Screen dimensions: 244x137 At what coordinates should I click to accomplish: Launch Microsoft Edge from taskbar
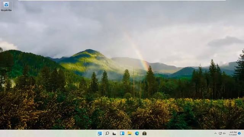pyautogui.click(x=137, y=133)
